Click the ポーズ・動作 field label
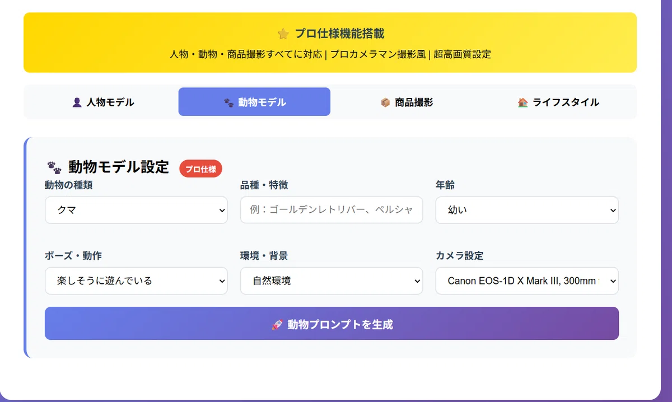The image size is (672, 402). [73, 255]
